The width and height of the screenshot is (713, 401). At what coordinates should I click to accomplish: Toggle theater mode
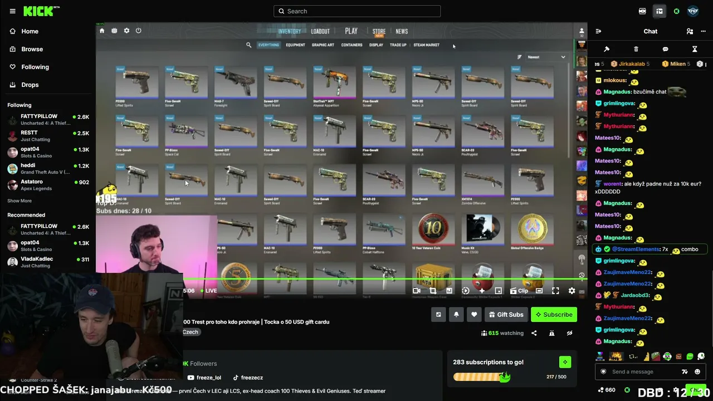(x=539, y=291)
